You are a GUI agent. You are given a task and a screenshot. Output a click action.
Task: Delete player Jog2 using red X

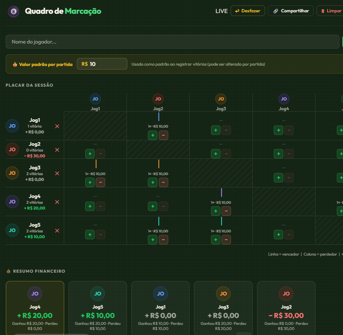pos(57,150)
